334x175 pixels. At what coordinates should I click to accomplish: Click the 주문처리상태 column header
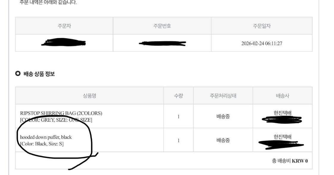223,96
